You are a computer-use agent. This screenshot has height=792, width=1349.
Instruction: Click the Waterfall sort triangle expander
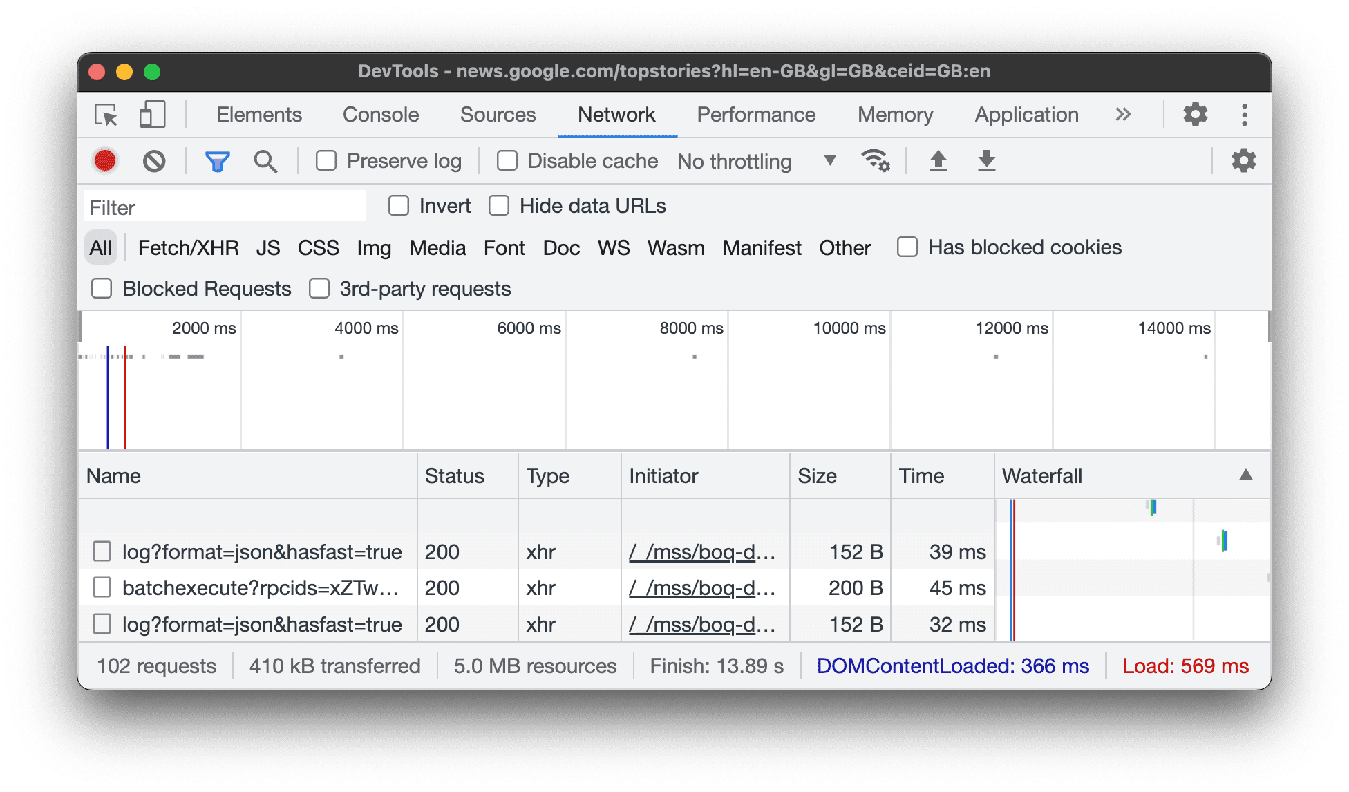[1245, 474]
